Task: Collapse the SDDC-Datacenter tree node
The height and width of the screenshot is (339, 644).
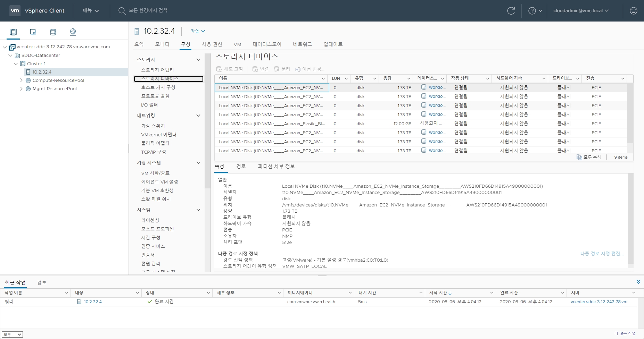Action: coord(10,56)
